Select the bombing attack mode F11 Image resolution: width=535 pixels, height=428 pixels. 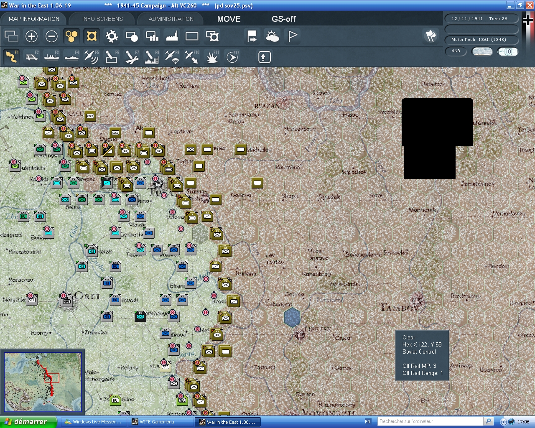point(212,56)
